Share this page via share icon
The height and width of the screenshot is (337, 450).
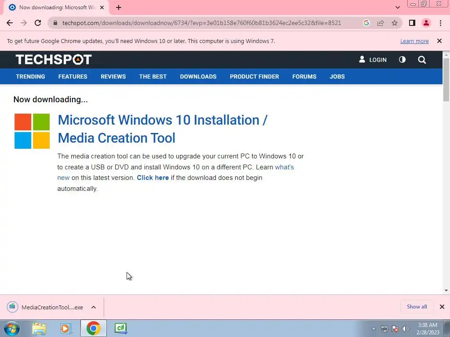pyautogui.click(x=381, y=23)
